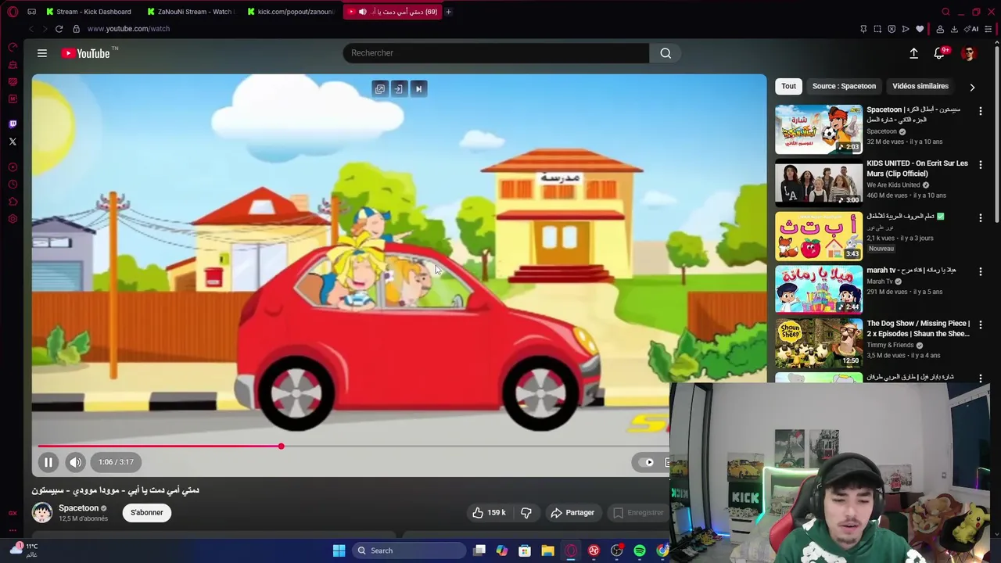This screenshot has width=1001, height=563.
Task: Show more filter chips with right arrow
Action: pyautogui.click(x=972, y=87)
